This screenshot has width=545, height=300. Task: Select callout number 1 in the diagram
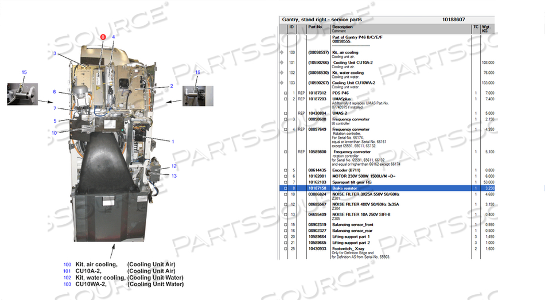[173, 142]
